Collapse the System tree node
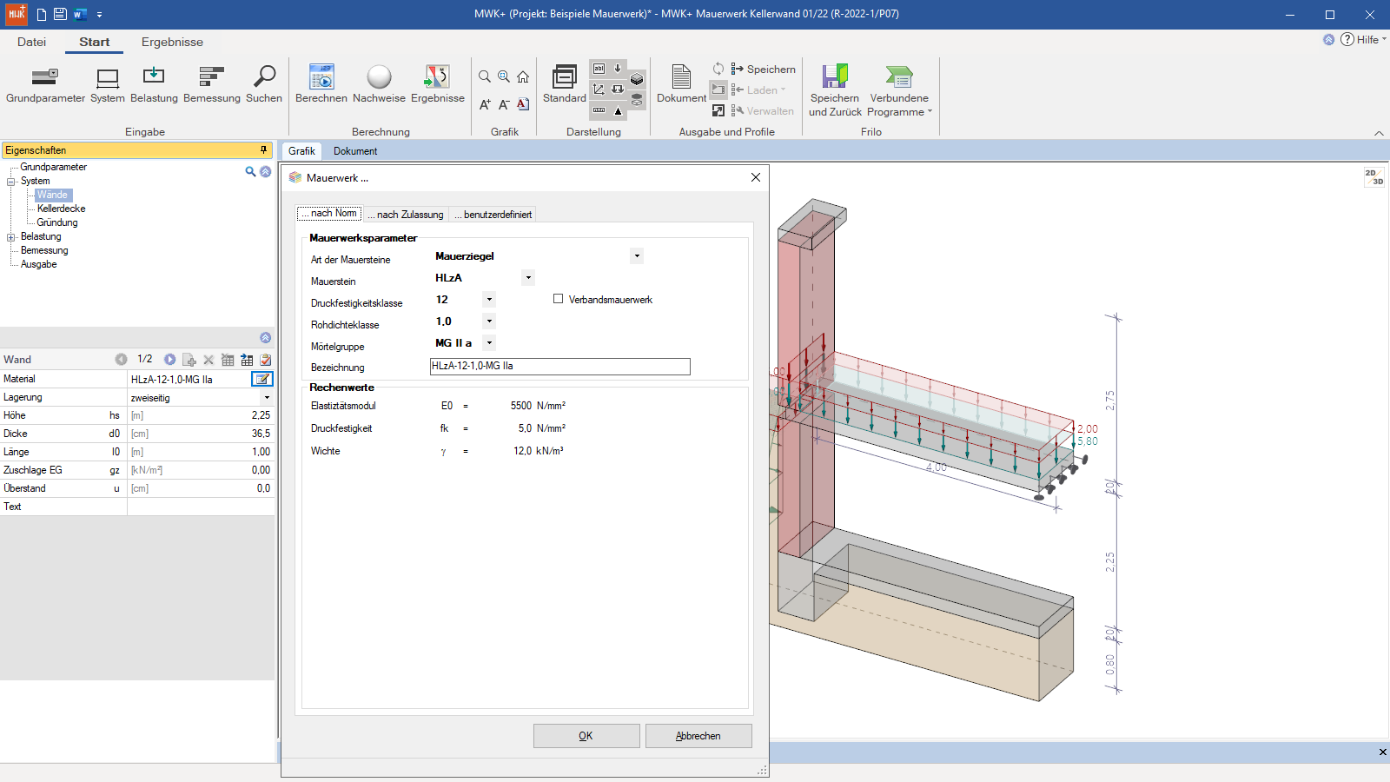 pyautogui.click(x=11, y=182)
